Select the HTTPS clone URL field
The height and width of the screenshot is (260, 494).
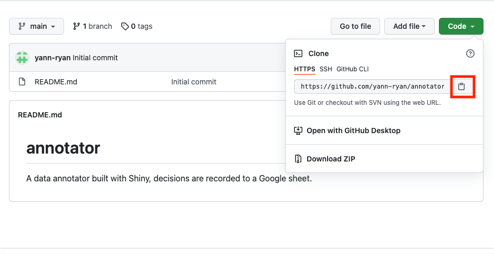coord(372,86)
